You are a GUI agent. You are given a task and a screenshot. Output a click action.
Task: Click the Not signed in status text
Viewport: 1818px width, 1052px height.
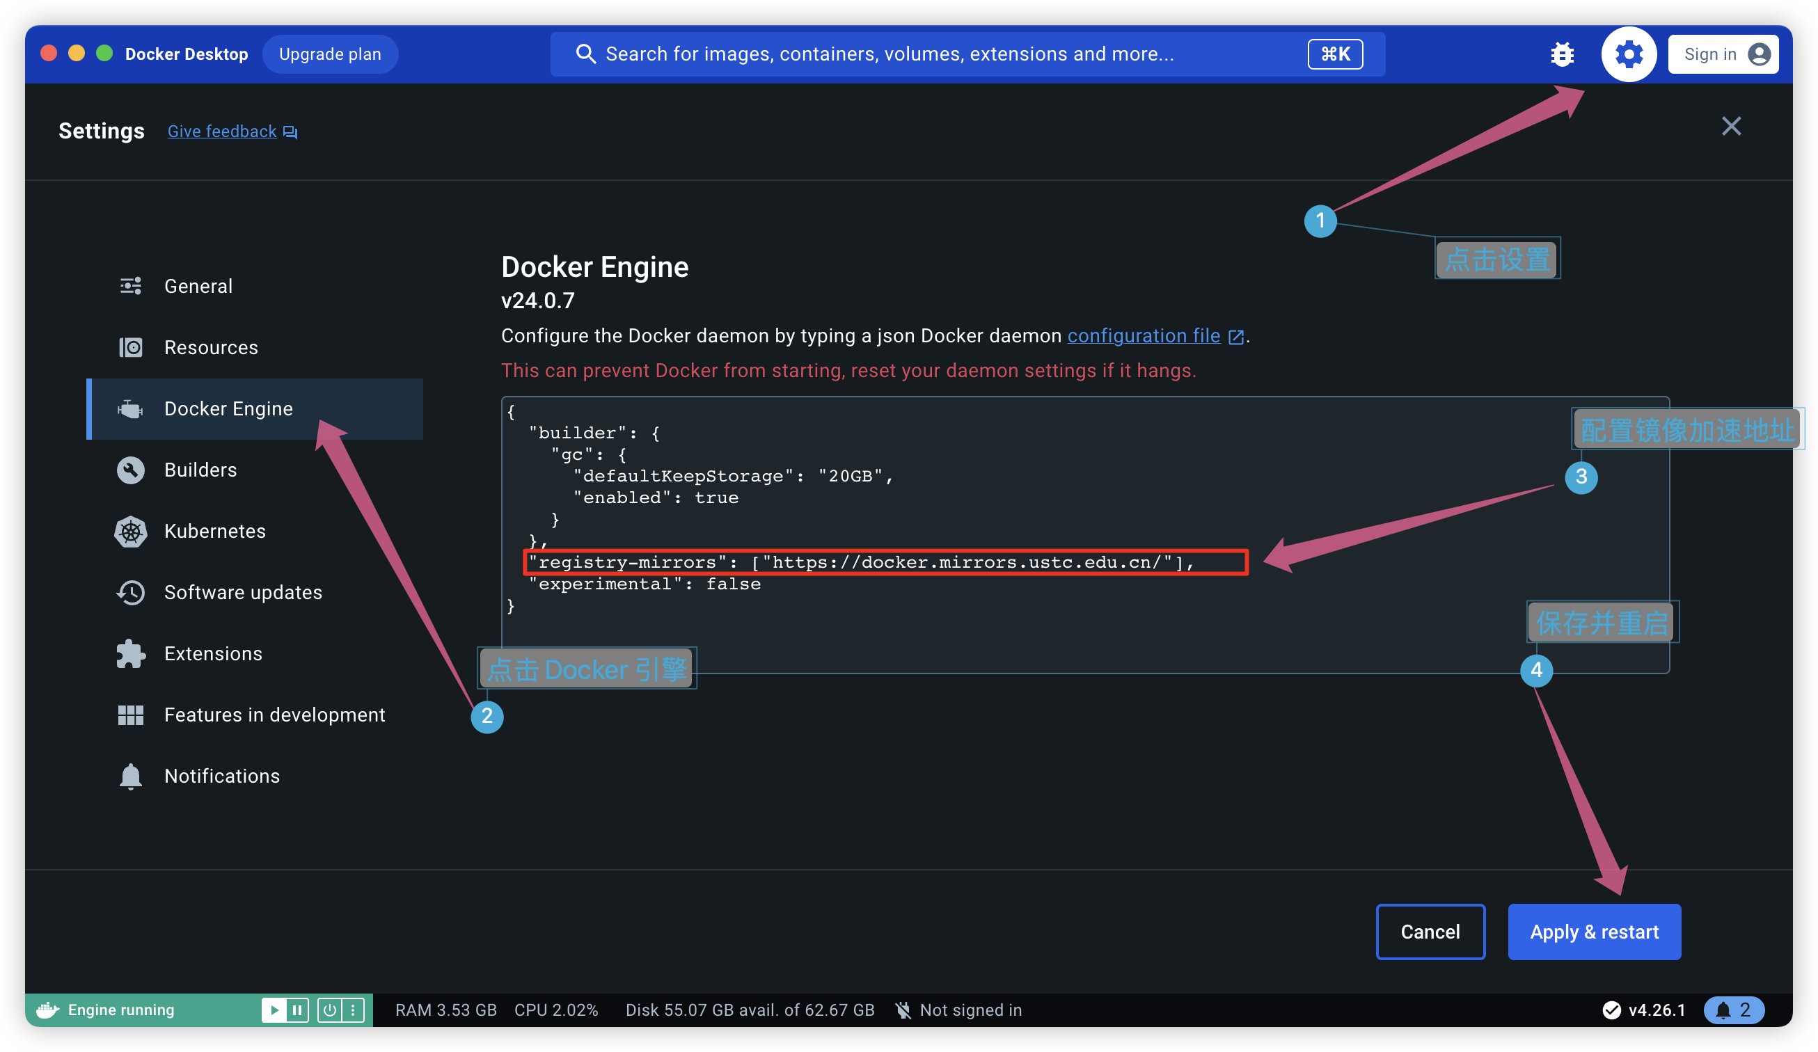click(970, 1010)
